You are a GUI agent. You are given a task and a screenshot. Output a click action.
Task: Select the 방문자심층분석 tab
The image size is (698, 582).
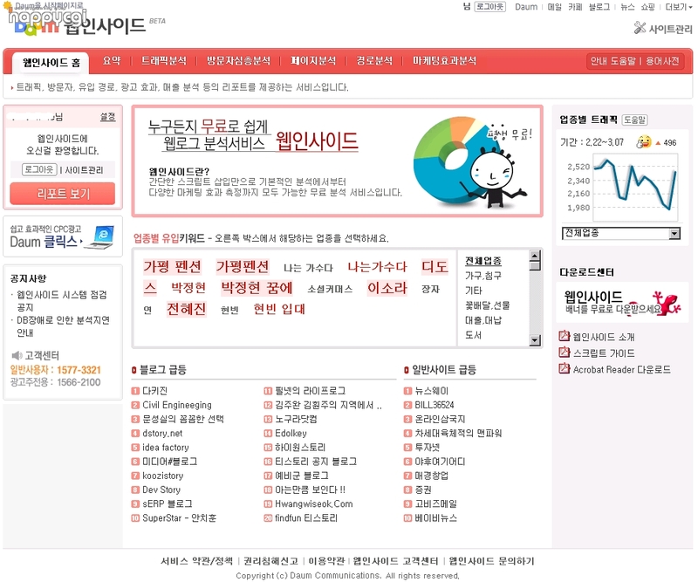coord(238,60)
